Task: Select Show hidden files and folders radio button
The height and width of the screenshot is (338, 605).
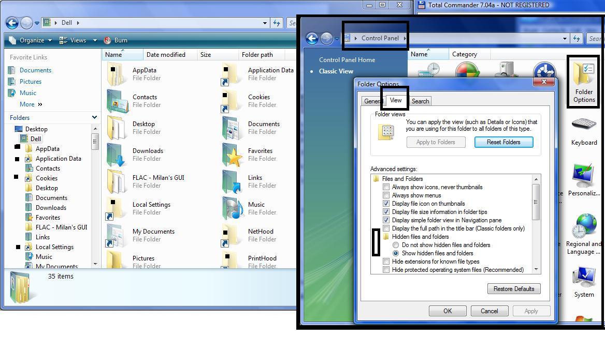Action: tap(396, 253)
